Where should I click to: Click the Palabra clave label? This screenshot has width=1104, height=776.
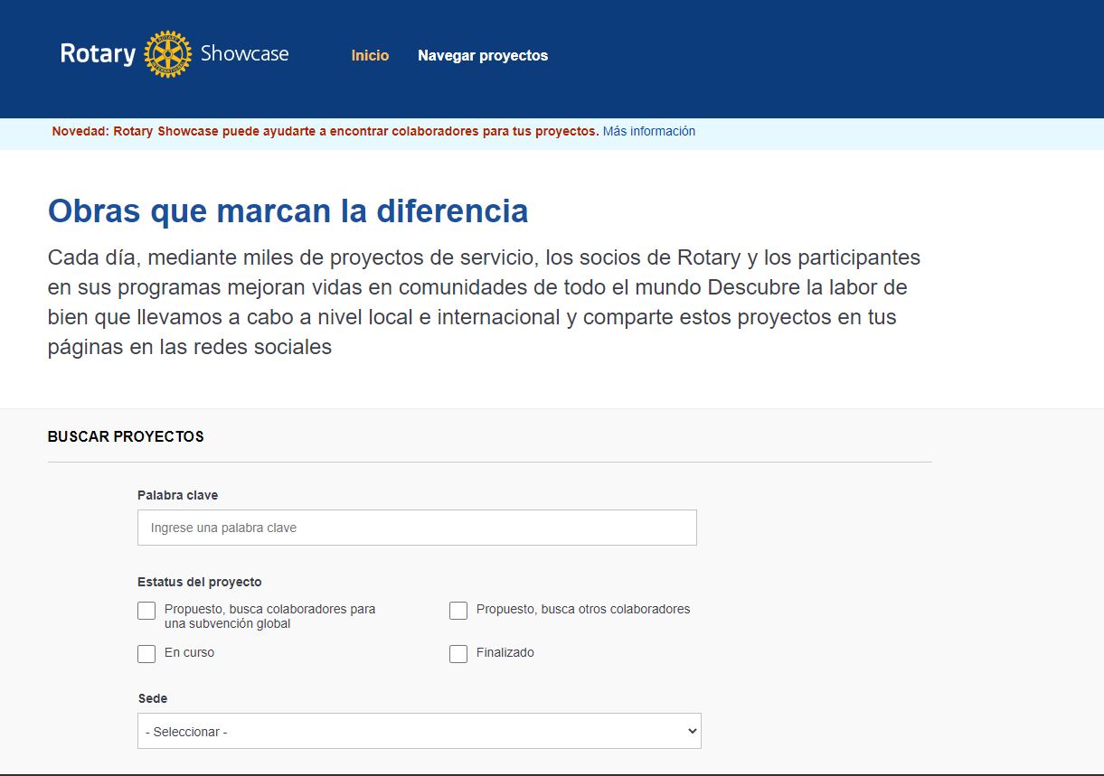pyautogui.click(x=177, y=495)
